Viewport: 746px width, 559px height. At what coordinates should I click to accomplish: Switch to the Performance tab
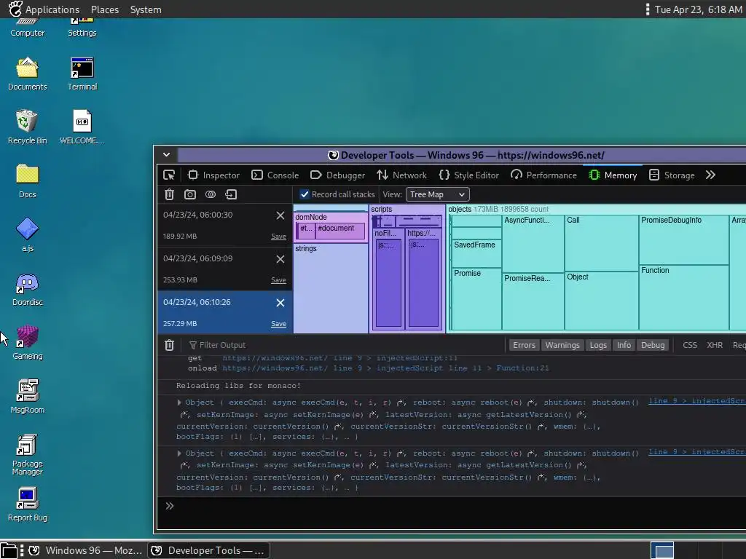[x=543, y=175]
